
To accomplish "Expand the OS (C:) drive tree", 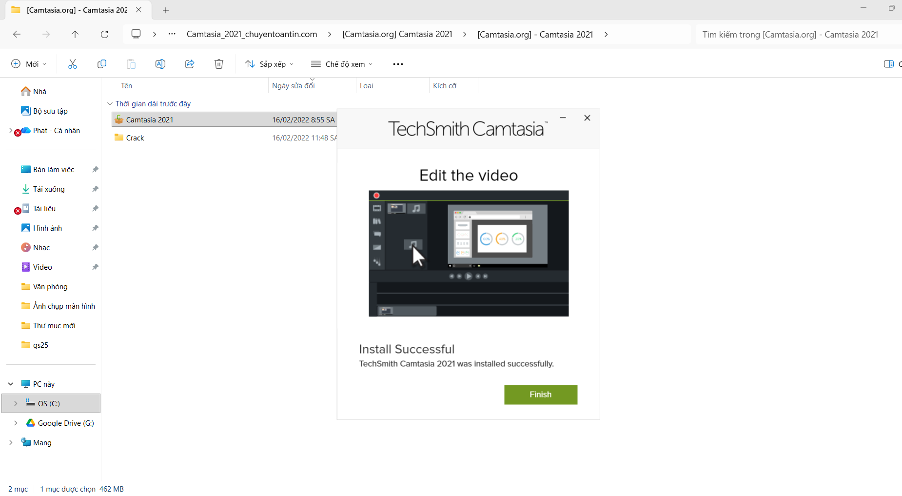I will pos(16,403).
